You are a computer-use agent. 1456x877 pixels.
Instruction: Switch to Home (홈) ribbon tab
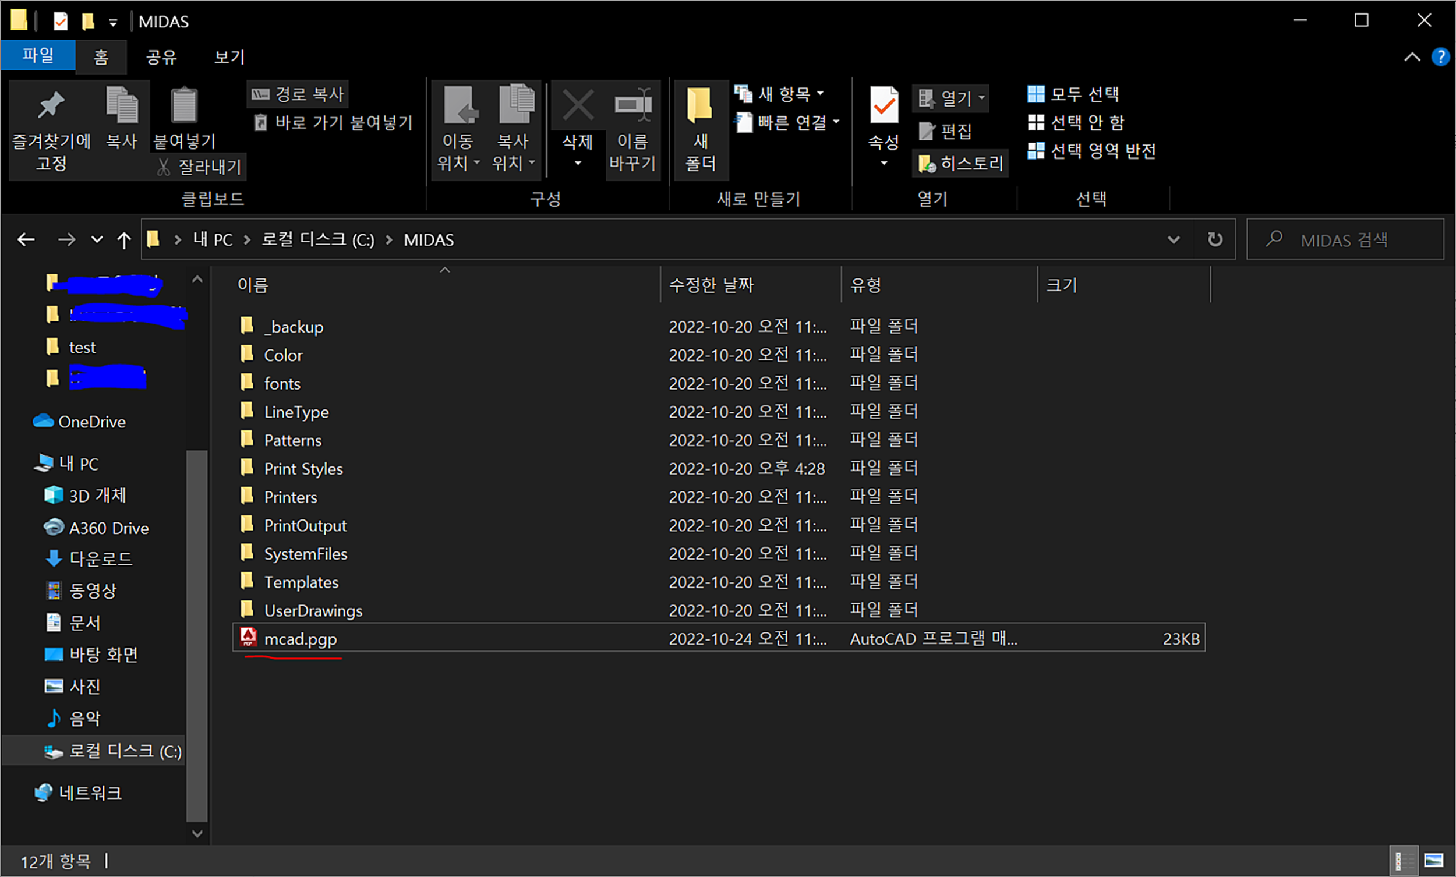coord(101,56)
